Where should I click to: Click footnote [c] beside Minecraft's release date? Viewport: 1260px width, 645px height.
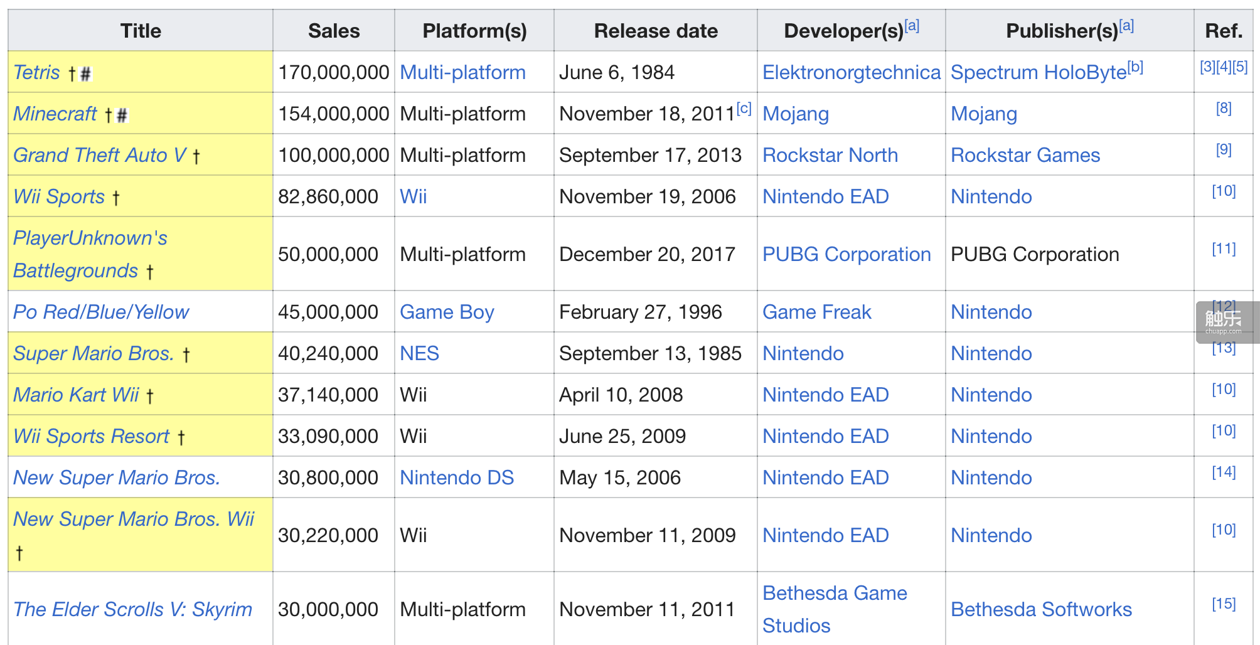pyautogui.click(x=744, y=109)
